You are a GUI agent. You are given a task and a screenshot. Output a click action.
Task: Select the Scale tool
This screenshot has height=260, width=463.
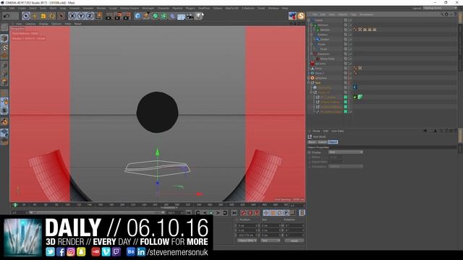[43, 16]
